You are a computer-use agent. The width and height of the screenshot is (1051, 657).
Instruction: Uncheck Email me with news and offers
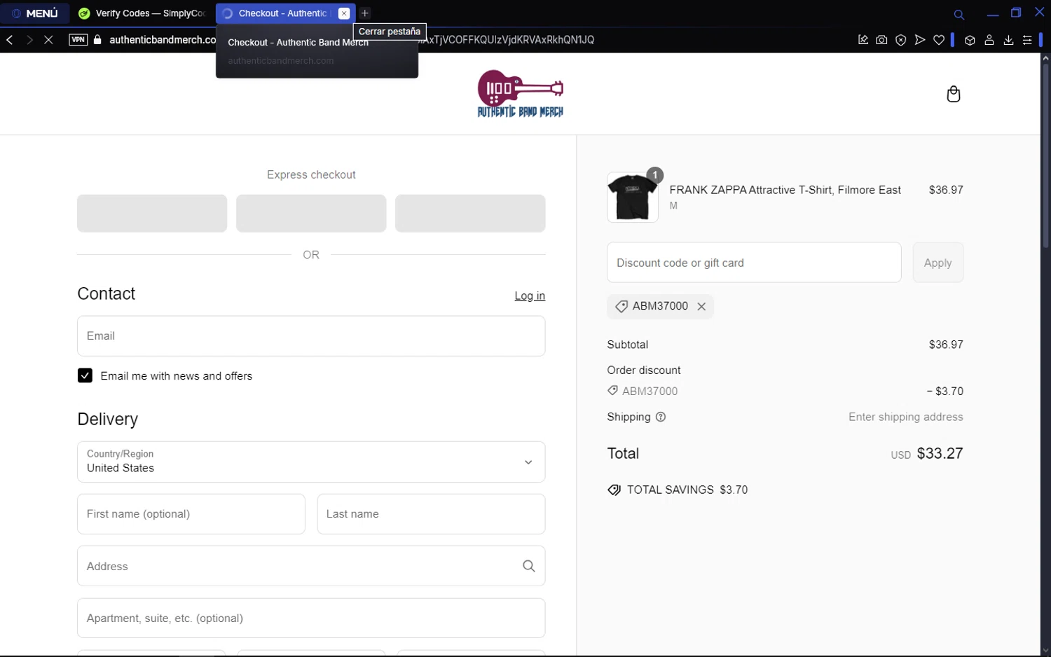[x=85, y=375]
